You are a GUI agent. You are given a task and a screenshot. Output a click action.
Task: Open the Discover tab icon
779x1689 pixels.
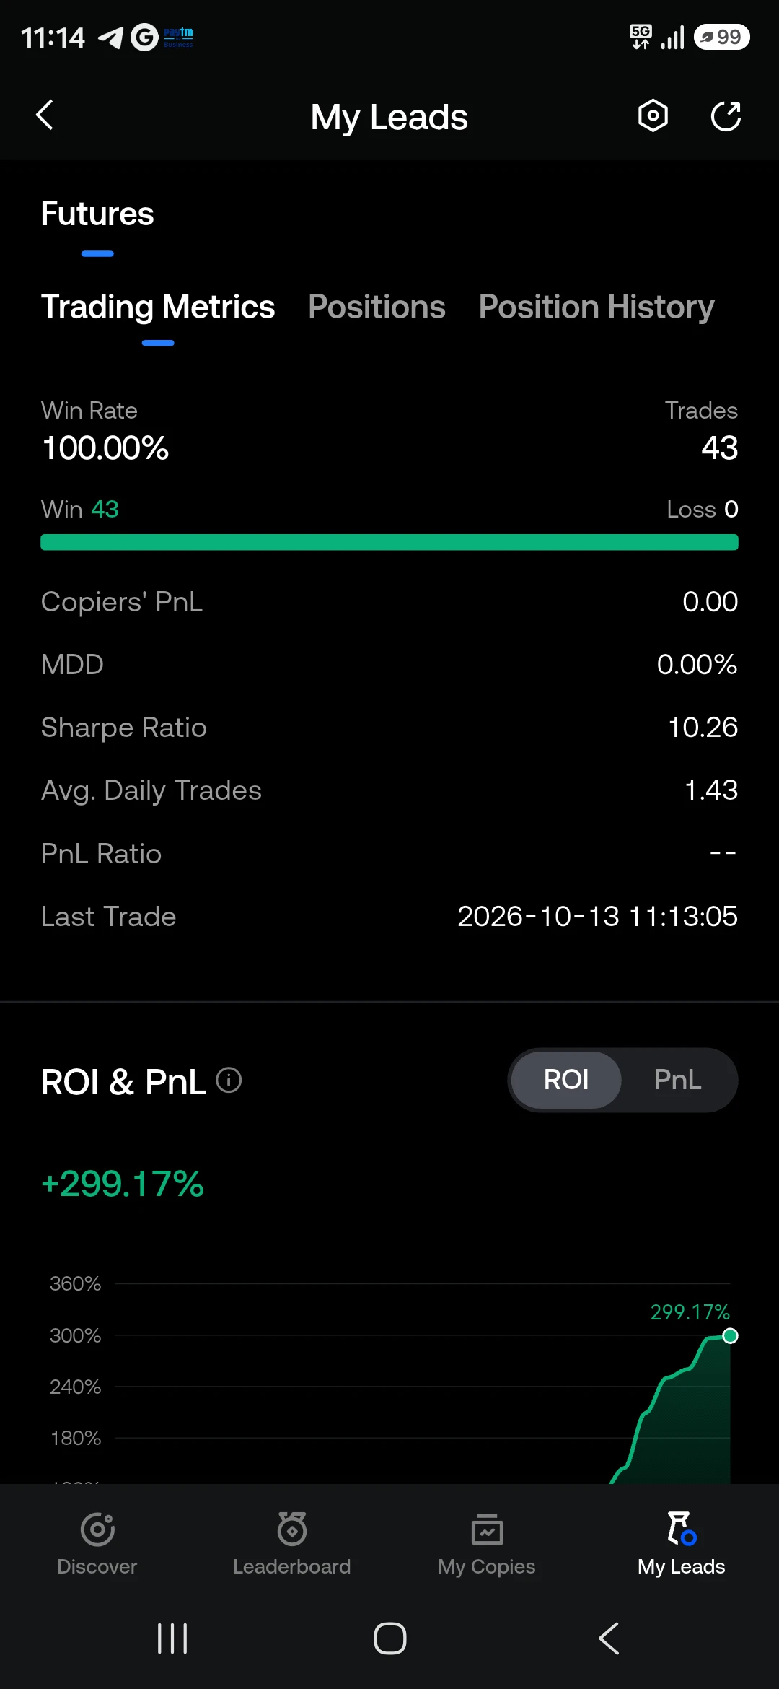pyautogui.click(x=97, y=1529)
